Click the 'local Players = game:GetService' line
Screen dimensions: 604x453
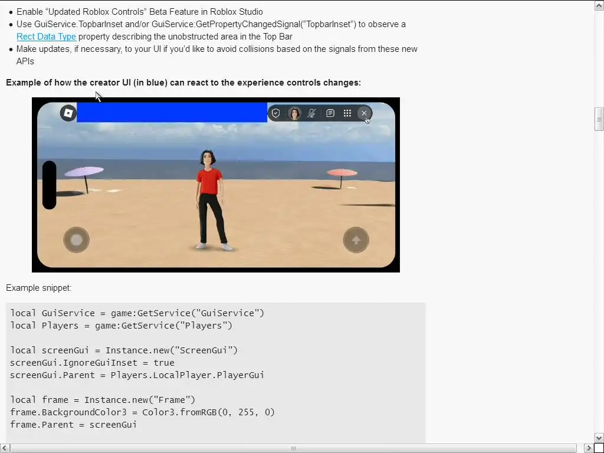pyautogui.click(x=121, y=326)
